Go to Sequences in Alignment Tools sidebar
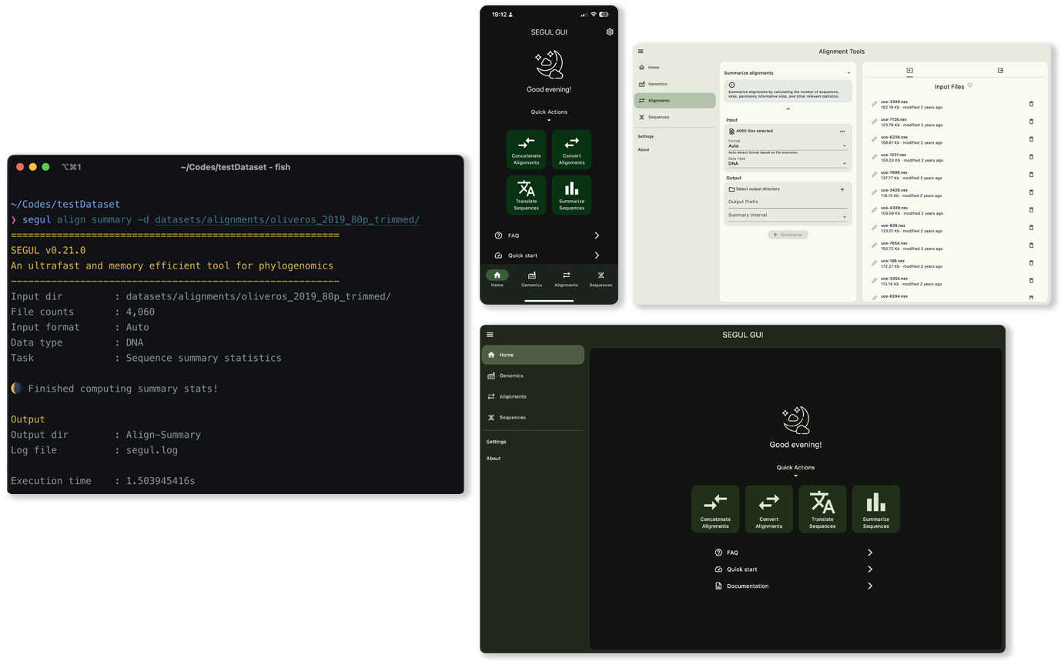Viewport: 1061px width, 661px height. click(675, 117)
